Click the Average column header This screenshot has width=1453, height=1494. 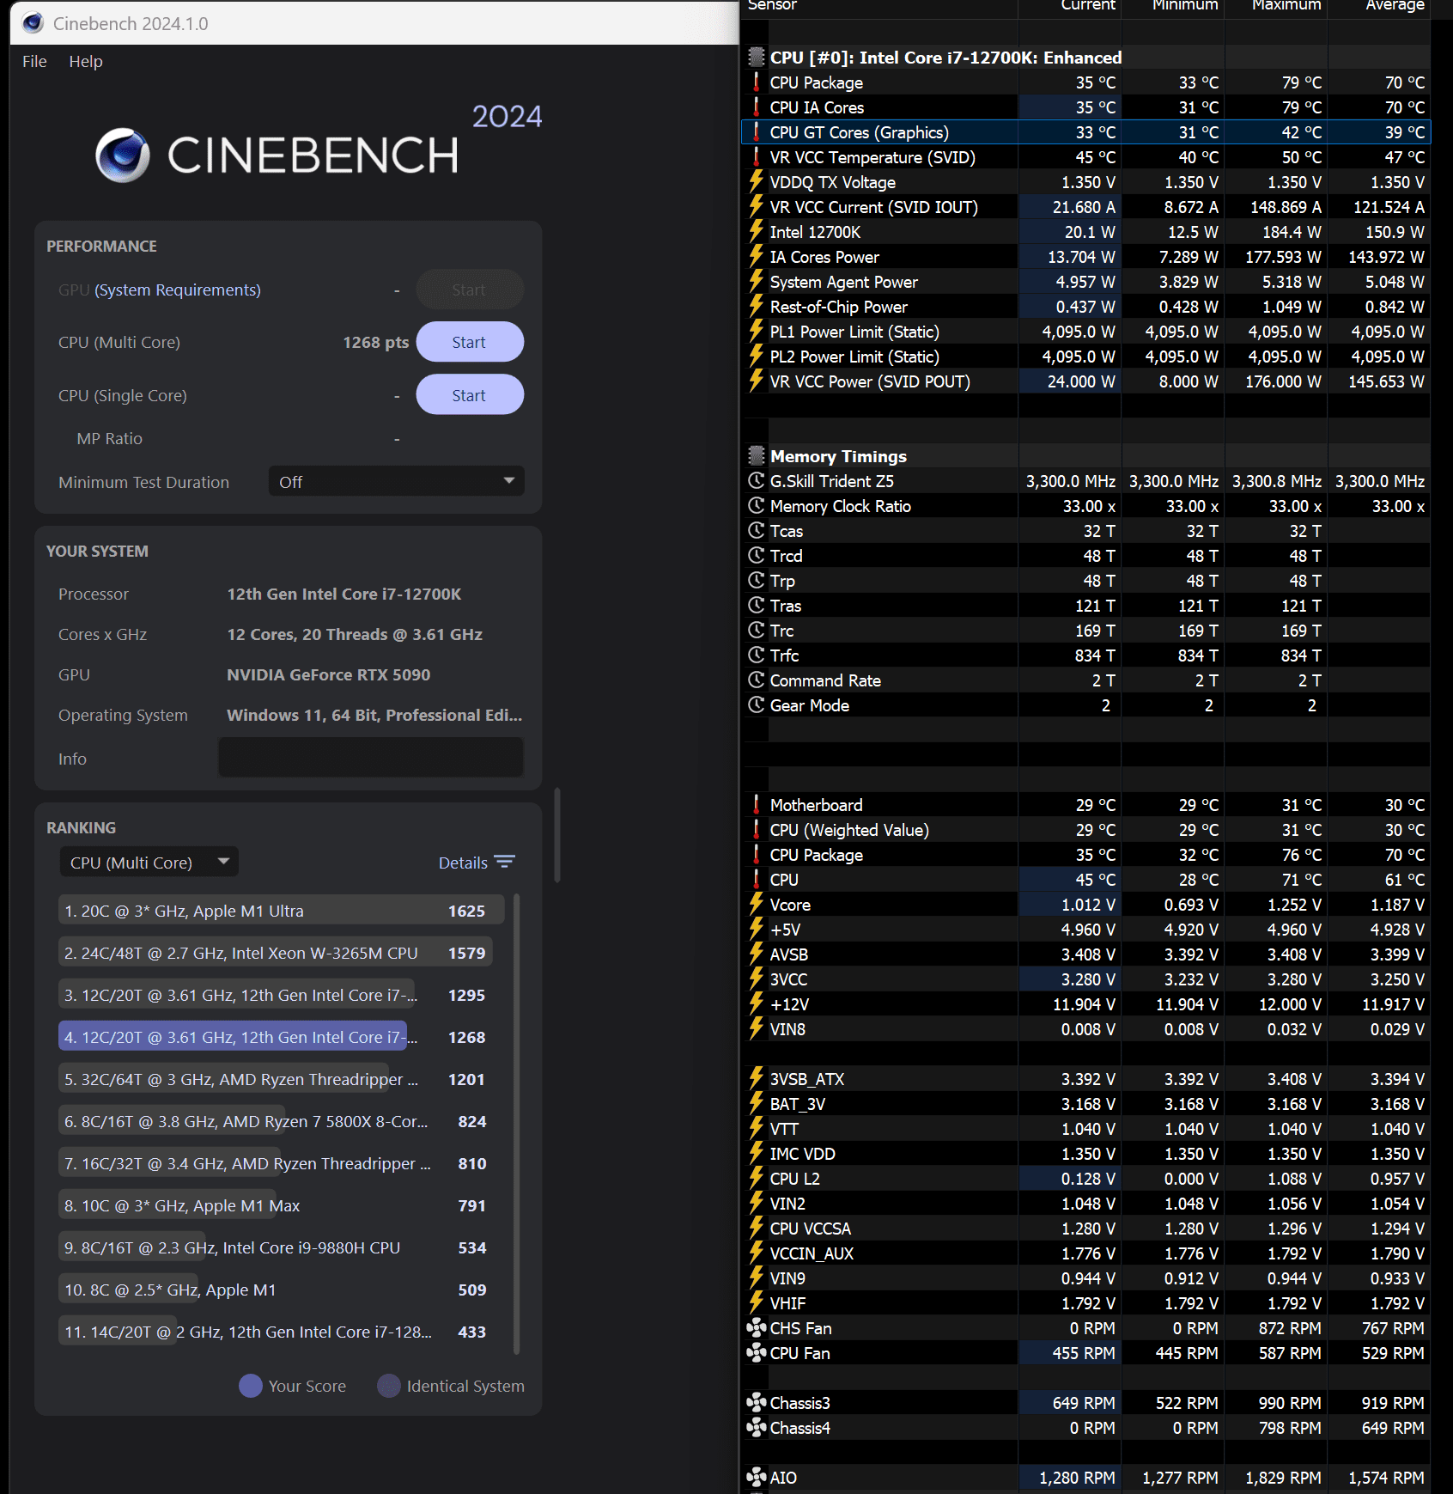tap(1379, 7)
